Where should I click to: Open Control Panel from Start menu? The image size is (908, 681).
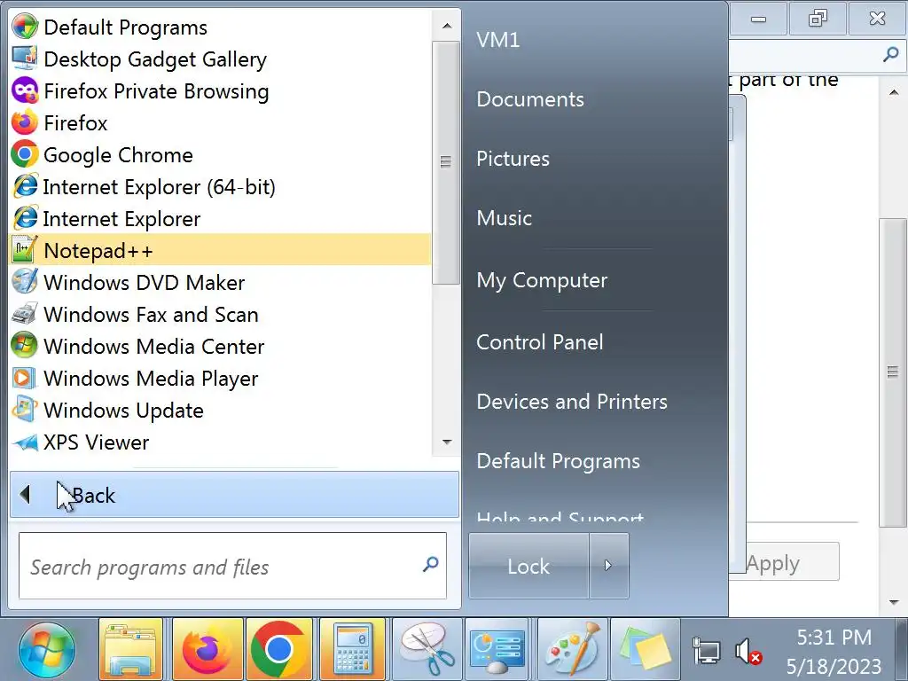pyautogui.click(x=539, y=342)
